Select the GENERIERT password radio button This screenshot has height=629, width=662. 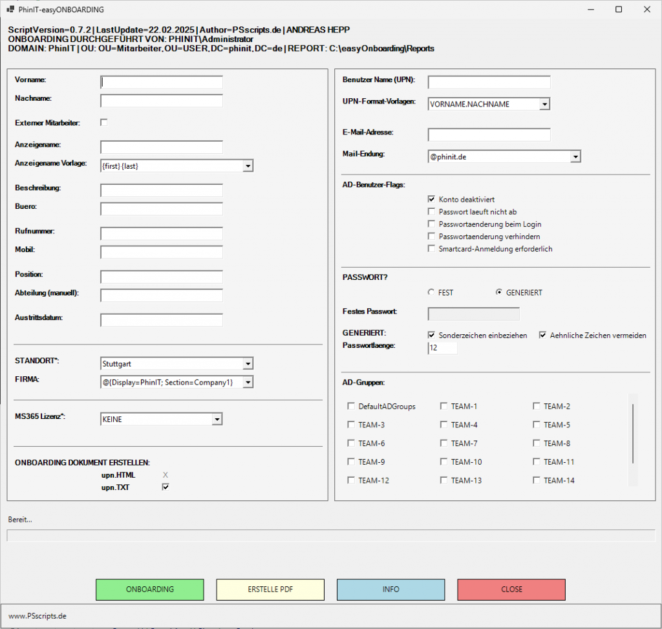click(x=498, y=293)
